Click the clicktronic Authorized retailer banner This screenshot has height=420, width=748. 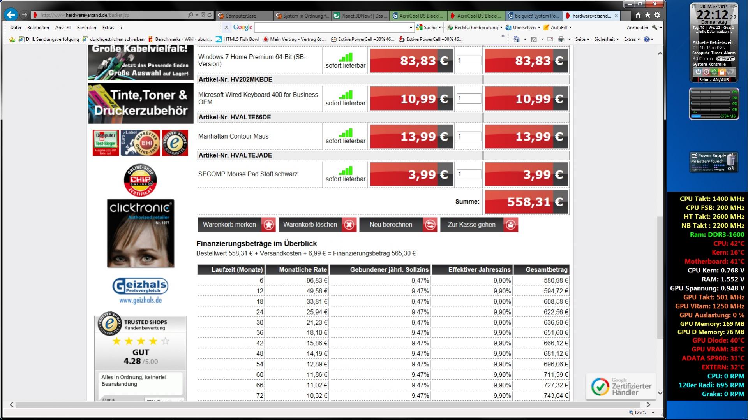[141, 233]
